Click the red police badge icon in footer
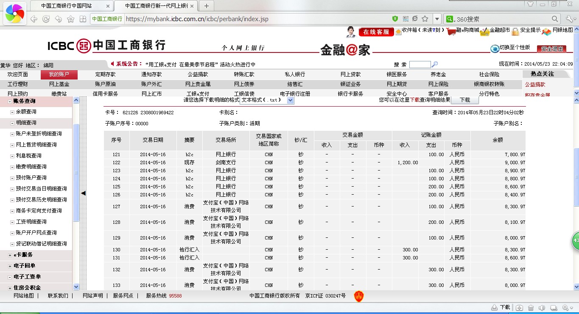579x314 pixels. pos(359,296)
